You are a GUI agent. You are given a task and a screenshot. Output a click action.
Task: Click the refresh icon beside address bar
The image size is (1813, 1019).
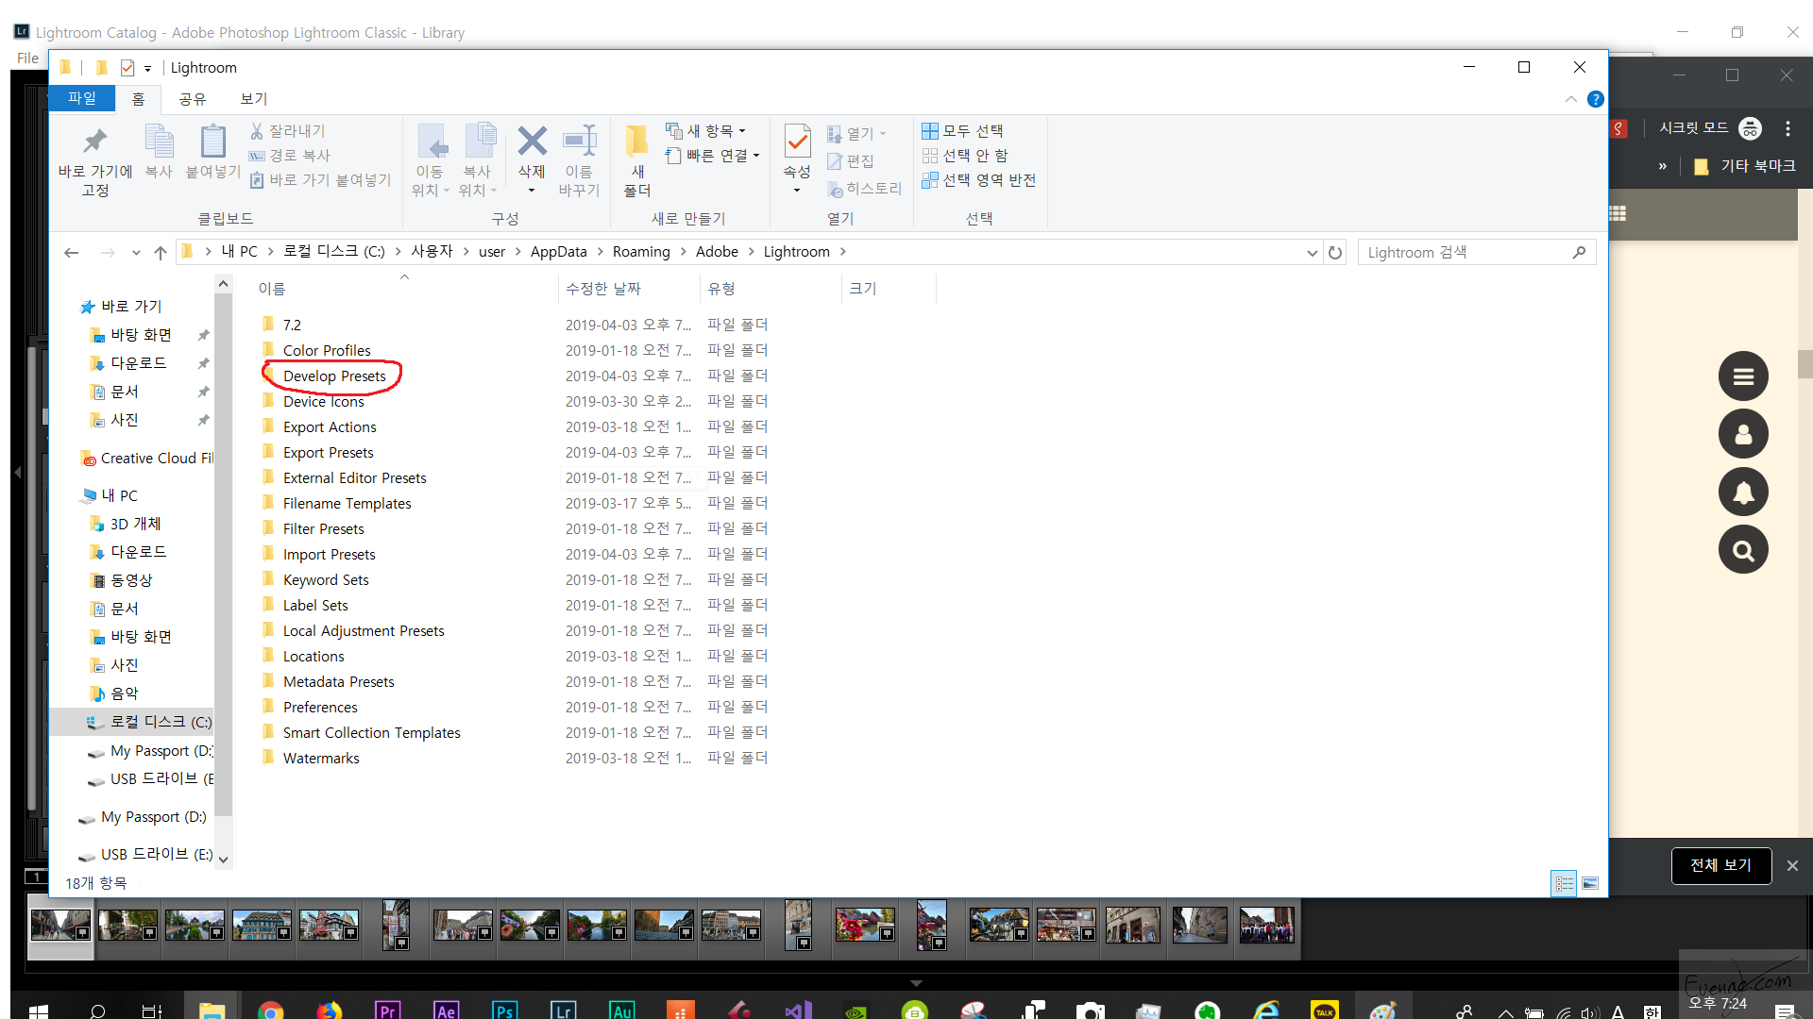click(x=1334, y=253)
